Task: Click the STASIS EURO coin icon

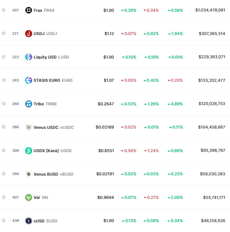Action: (28, 80)
